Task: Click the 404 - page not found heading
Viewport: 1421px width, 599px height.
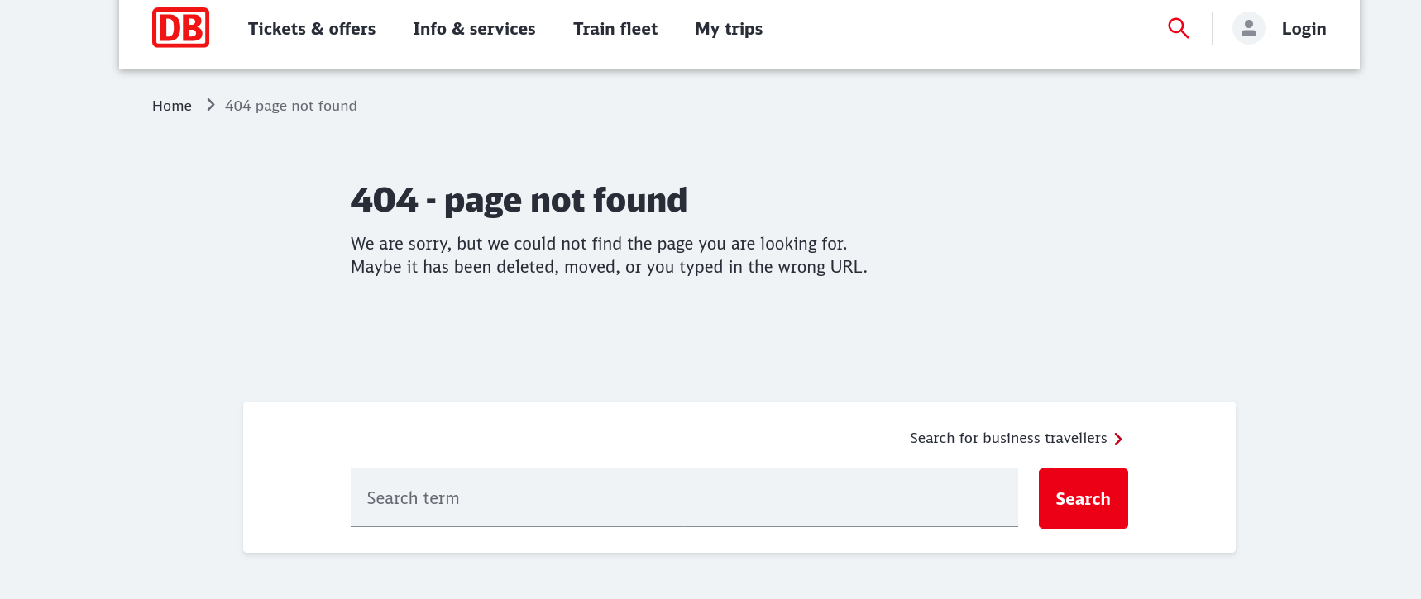Action: click(519, 200)
